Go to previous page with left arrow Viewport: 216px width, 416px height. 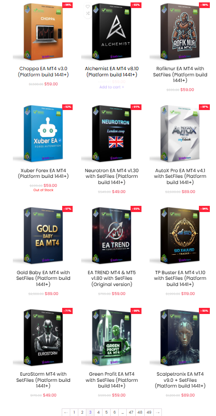coord(66,412)
